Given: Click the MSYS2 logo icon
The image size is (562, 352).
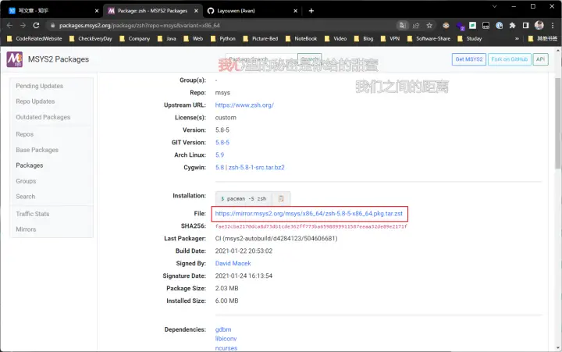Looking at the screenshot, I should tap(14, 59).
